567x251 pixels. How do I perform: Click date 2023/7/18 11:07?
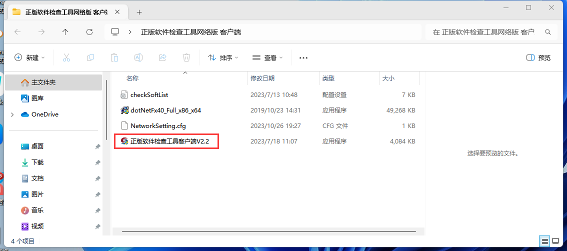[x=273, y=141]
